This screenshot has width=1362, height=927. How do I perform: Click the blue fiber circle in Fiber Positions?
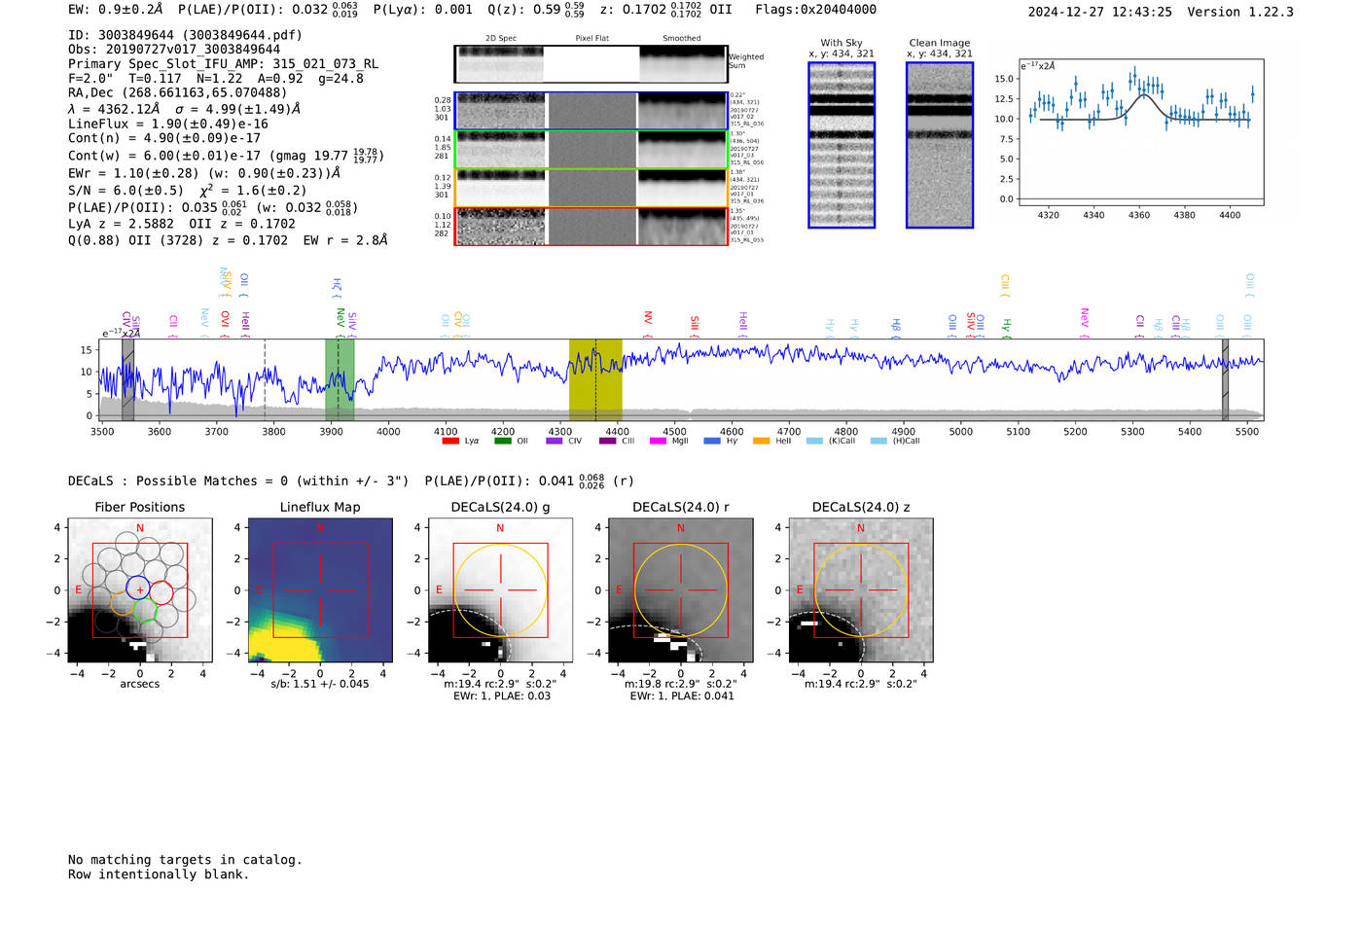(x=138, y=588)
